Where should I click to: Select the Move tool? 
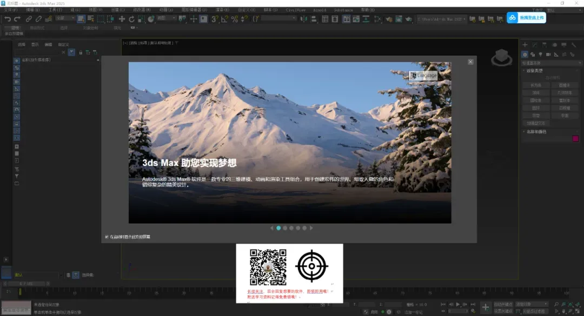[x=122, y=19]
